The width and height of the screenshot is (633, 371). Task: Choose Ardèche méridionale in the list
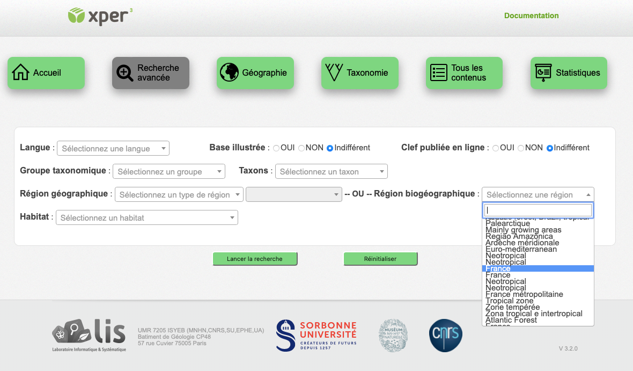pyautogui.click(x=538, y=243)
